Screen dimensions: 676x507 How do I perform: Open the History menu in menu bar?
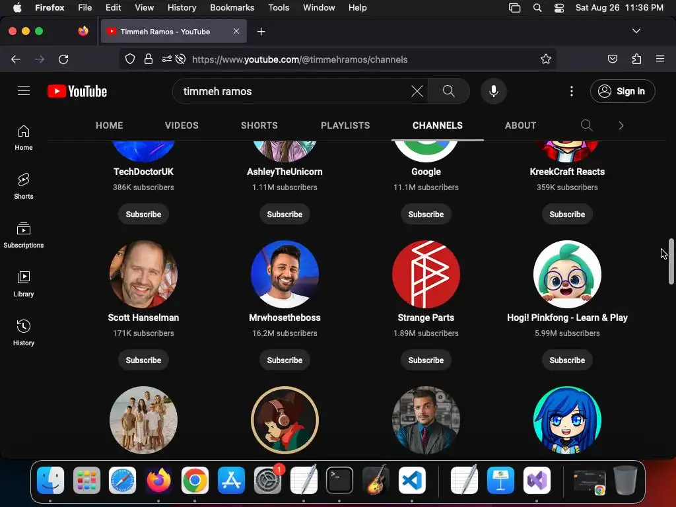tap(182, 7)
